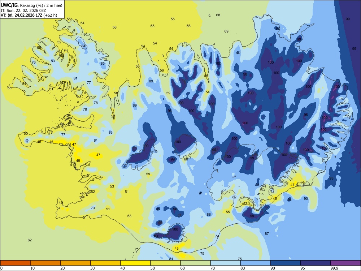Click the bright yellow 40–50 legend swatch
The image size is (361, 271).
[135, 263]
